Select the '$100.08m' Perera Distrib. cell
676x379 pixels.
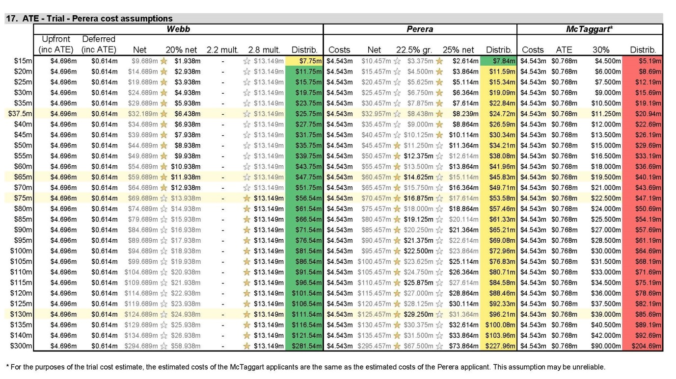498,325
